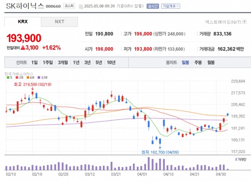Click the 코스피 market badge

tap(69, 6)
